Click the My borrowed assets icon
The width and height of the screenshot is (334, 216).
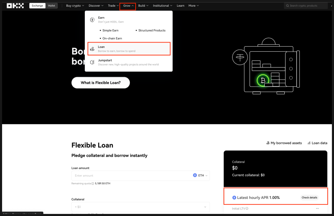pyautogui.click(x=268, y=143)
